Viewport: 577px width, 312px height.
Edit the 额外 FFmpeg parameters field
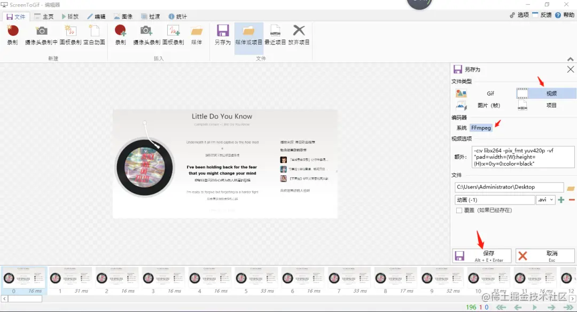[x=523, y=157]
